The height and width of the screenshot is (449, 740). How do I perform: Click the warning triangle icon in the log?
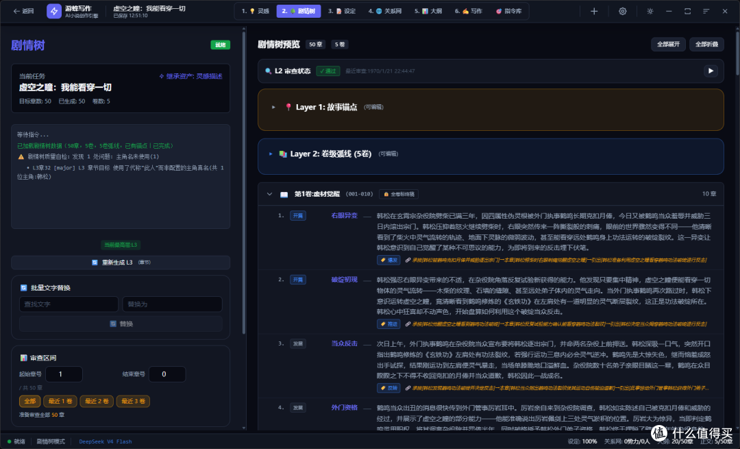pos(21,157)
